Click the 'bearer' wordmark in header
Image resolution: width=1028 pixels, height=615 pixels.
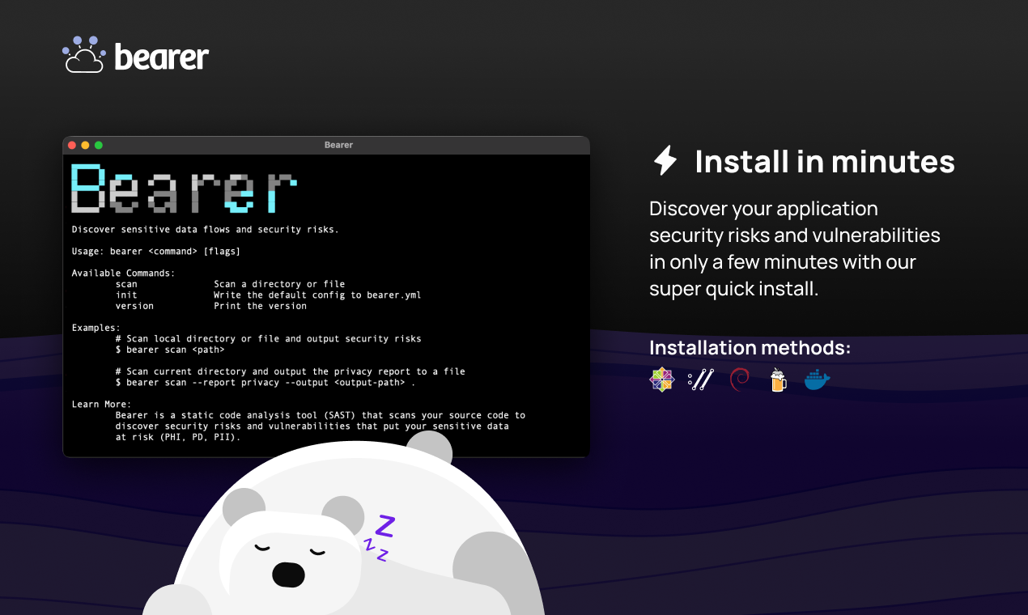click(x=162, y=56)
